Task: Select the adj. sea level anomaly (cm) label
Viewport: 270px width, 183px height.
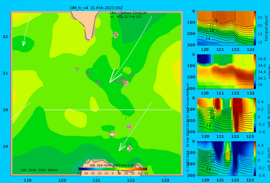Action: pos(113,165)
